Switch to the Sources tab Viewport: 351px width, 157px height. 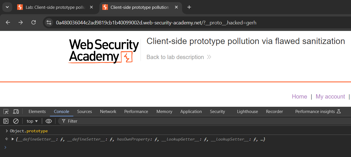pyautogui.click(x=85, y=112)
